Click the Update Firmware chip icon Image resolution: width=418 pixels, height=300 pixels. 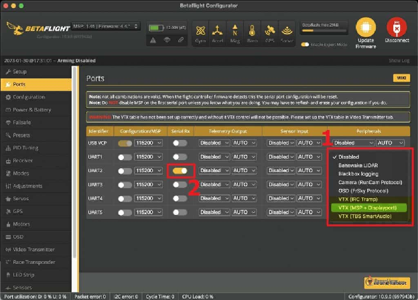tap(366, 27)
